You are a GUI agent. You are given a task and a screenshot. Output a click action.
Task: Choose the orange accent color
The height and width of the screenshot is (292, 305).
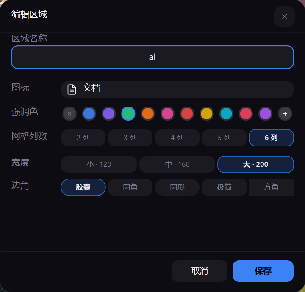[148, 114]
